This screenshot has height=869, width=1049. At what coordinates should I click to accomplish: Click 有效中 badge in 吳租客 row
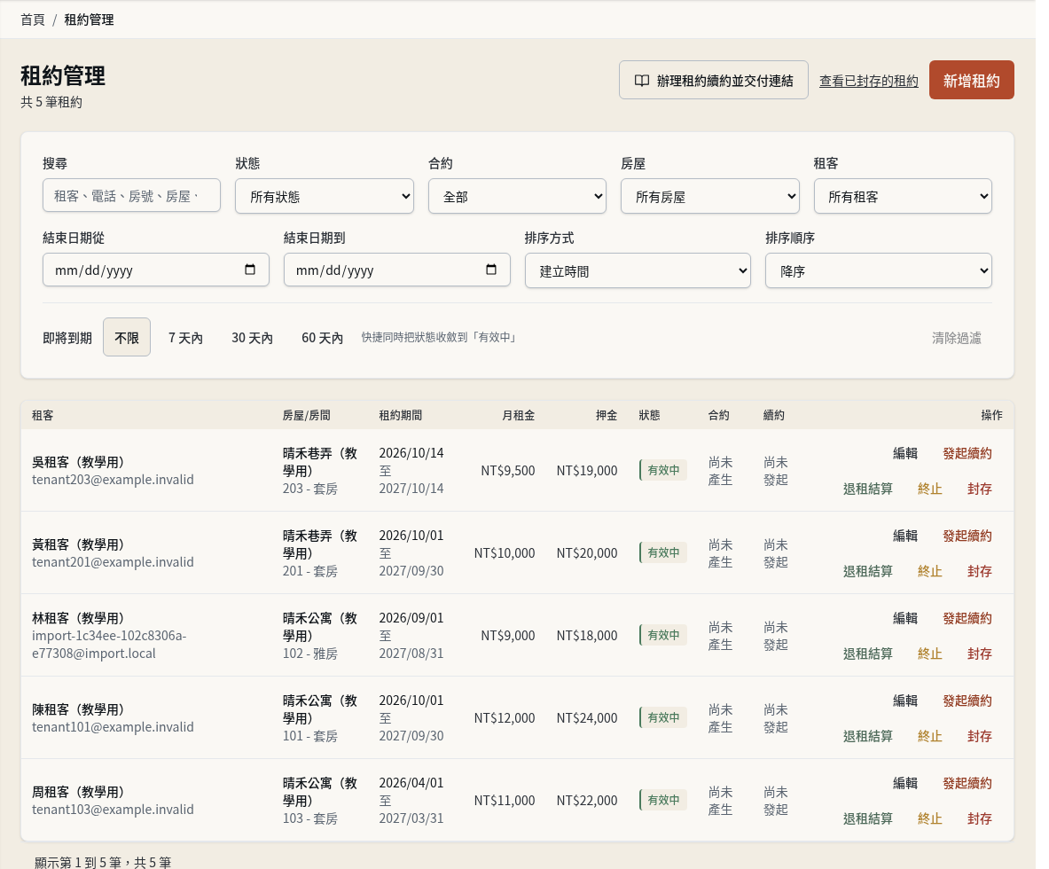coord(663,470)
